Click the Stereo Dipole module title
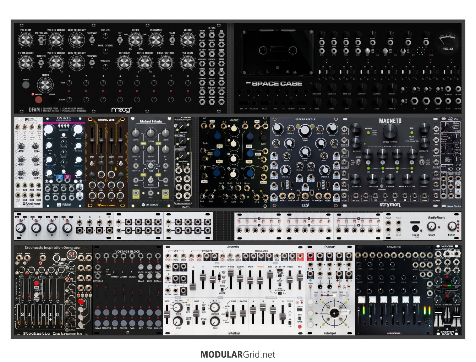The height and width of the screenshot is (362, 476). click(x=305, y=120)
